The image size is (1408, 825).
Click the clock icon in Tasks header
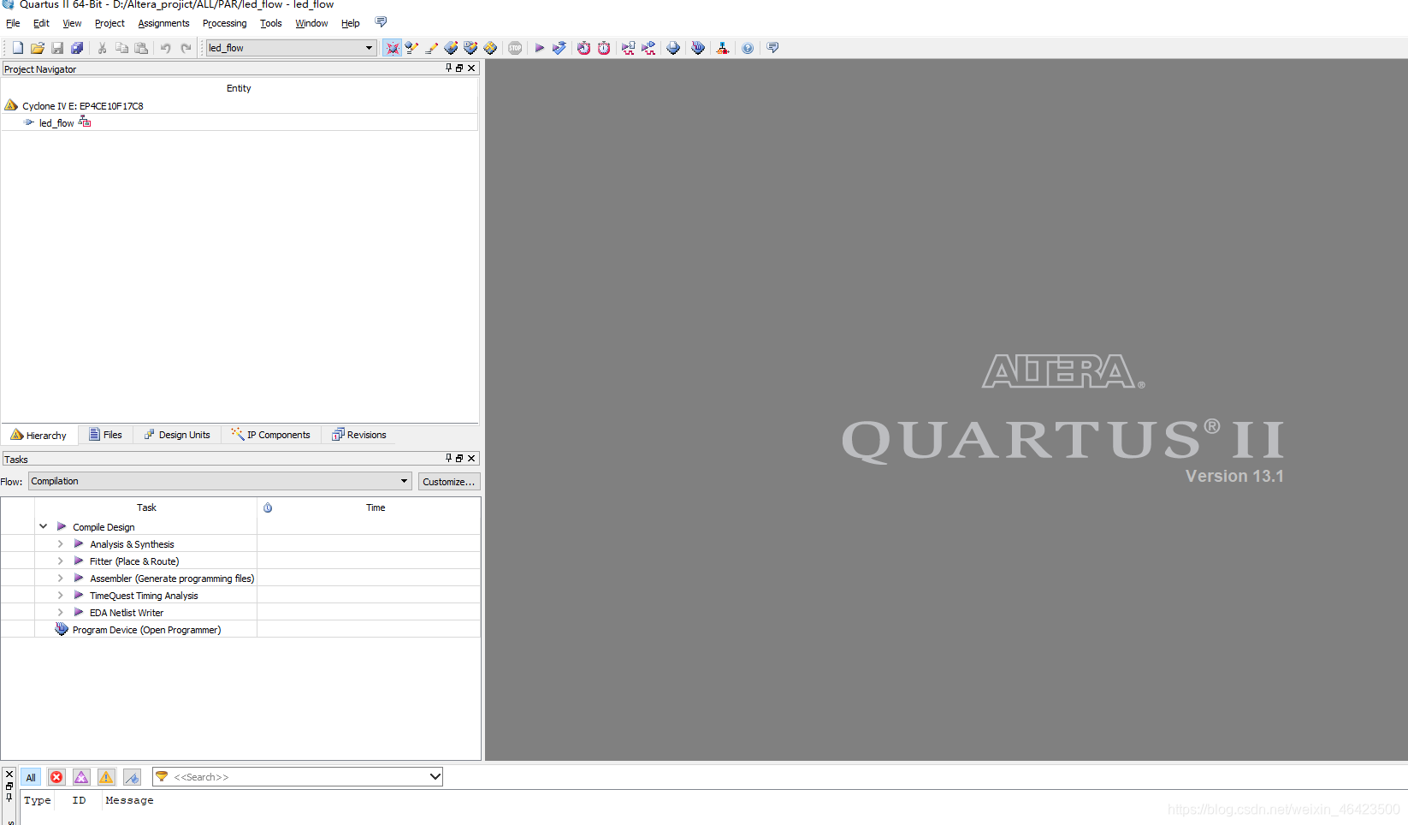click(268, 507)
